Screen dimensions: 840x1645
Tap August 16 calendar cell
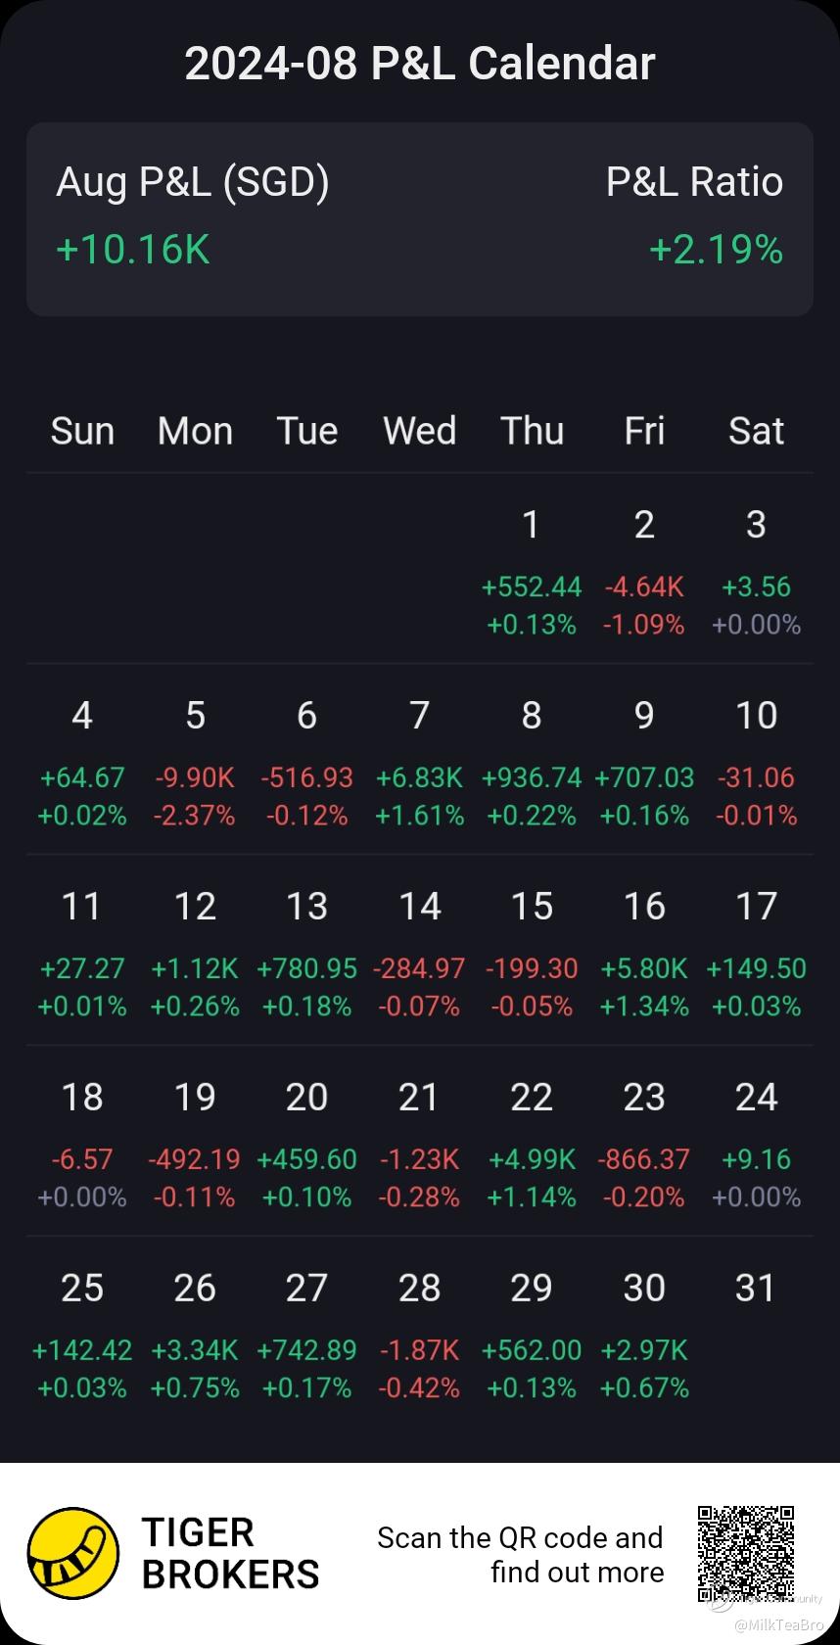click(643, 954)
